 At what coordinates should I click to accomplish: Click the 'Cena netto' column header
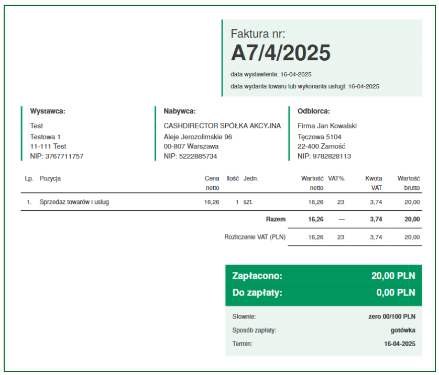click(x=212, y=183)
